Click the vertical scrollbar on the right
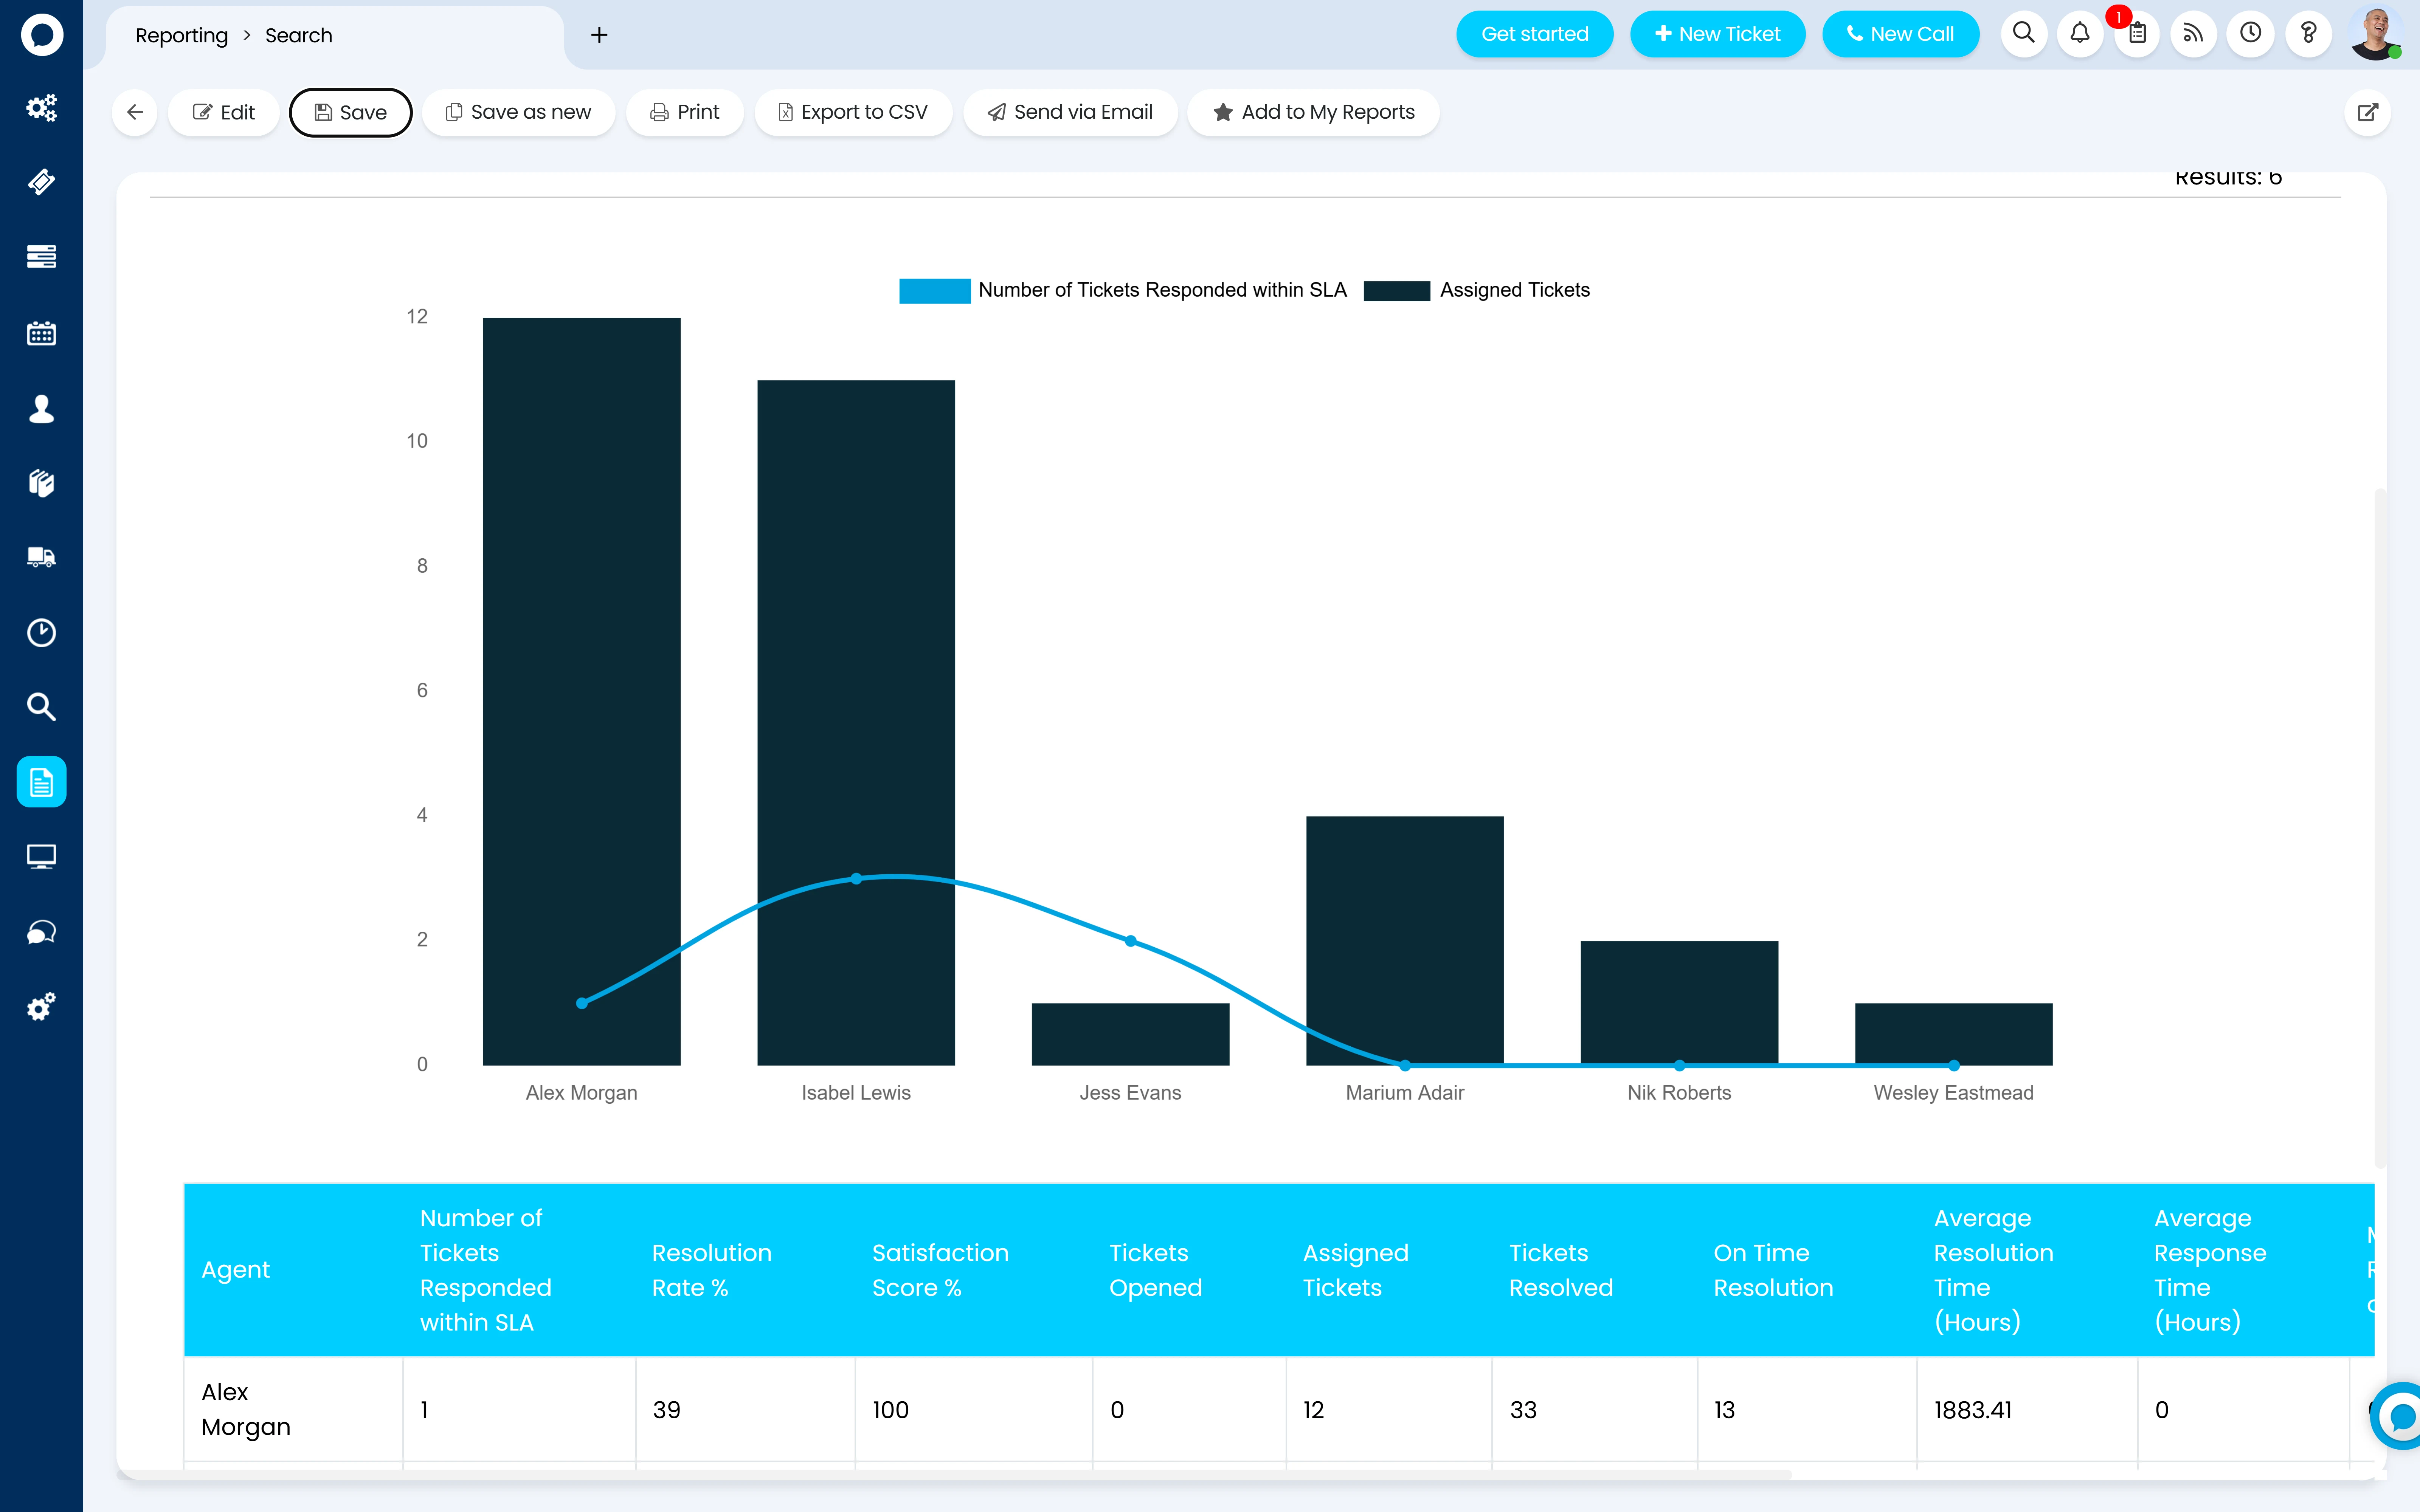The width and height of the screenshot is (2420, 1512). 2380,827
